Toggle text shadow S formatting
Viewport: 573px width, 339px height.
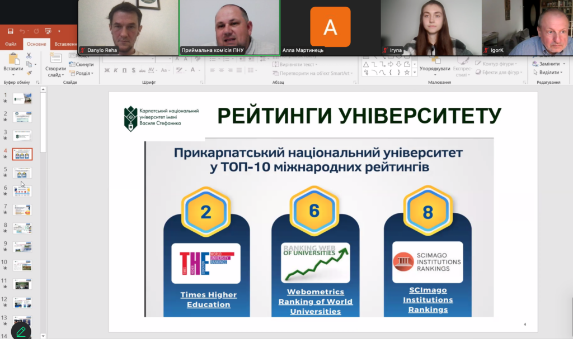(x=133, y=70)
